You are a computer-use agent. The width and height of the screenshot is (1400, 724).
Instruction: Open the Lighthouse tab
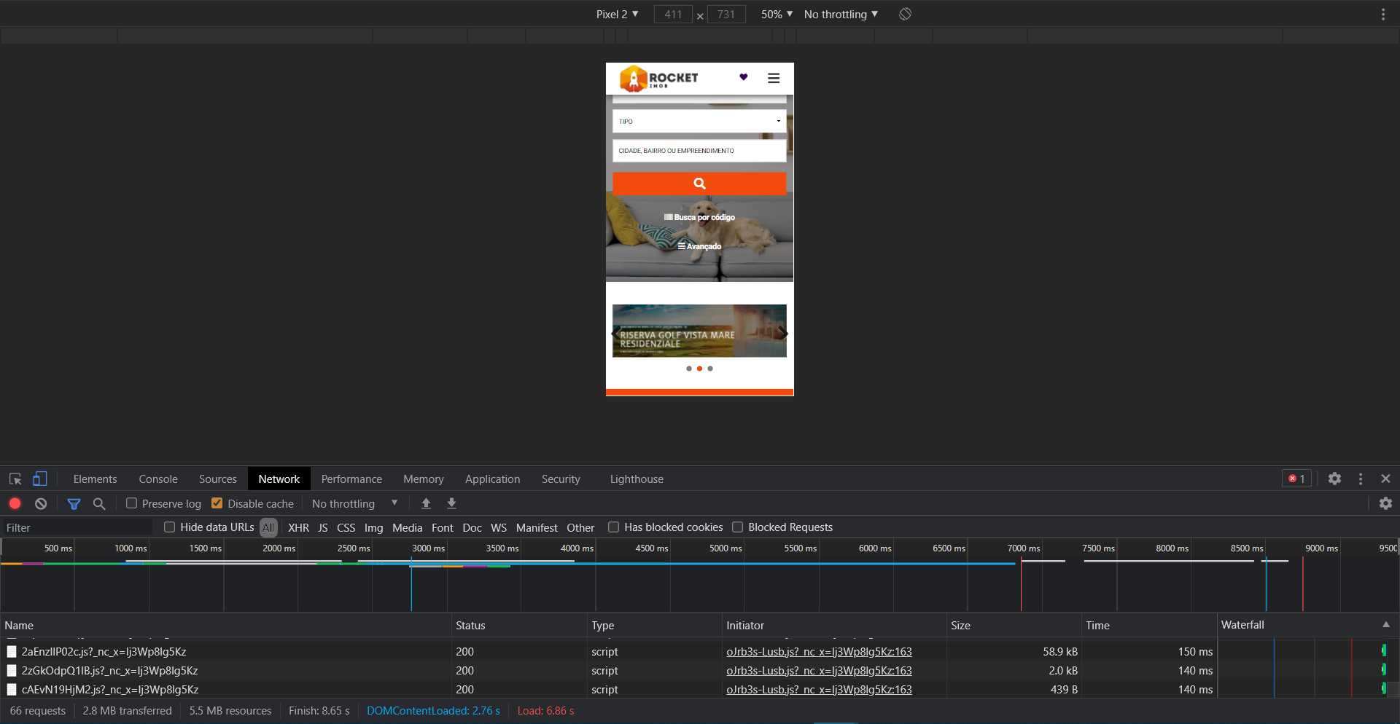[637, 479]
